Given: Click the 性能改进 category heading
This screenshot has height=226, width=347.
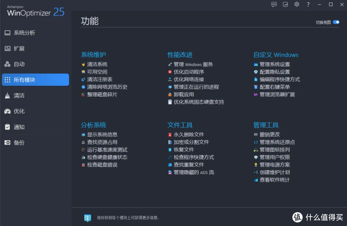Looking at the screenshot, I should pos(180,55).
